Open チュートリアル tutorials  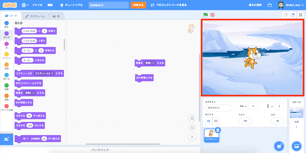(71, 5)
